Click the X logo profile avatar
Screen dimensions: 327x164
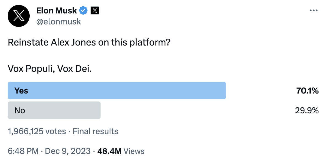(19, 16)
